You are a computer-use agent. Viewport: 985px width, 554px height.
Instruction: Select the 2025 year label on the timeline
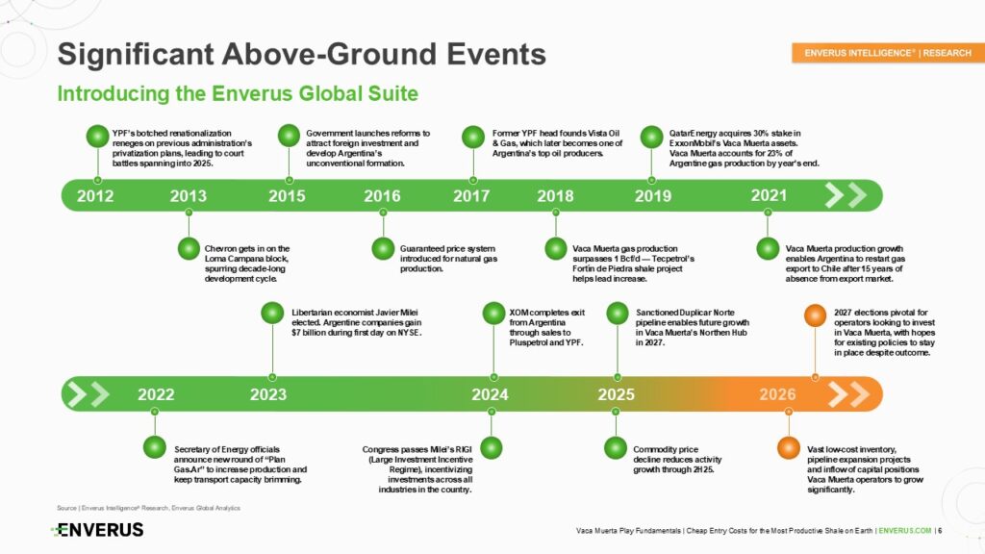coord(617,394)
